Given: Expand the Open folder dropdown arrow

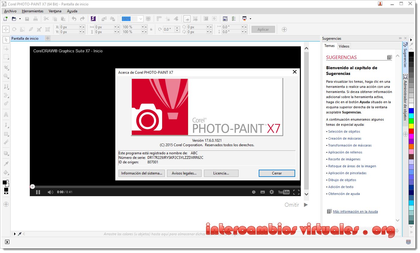Looking at the screenshot, I should point(20,19).
